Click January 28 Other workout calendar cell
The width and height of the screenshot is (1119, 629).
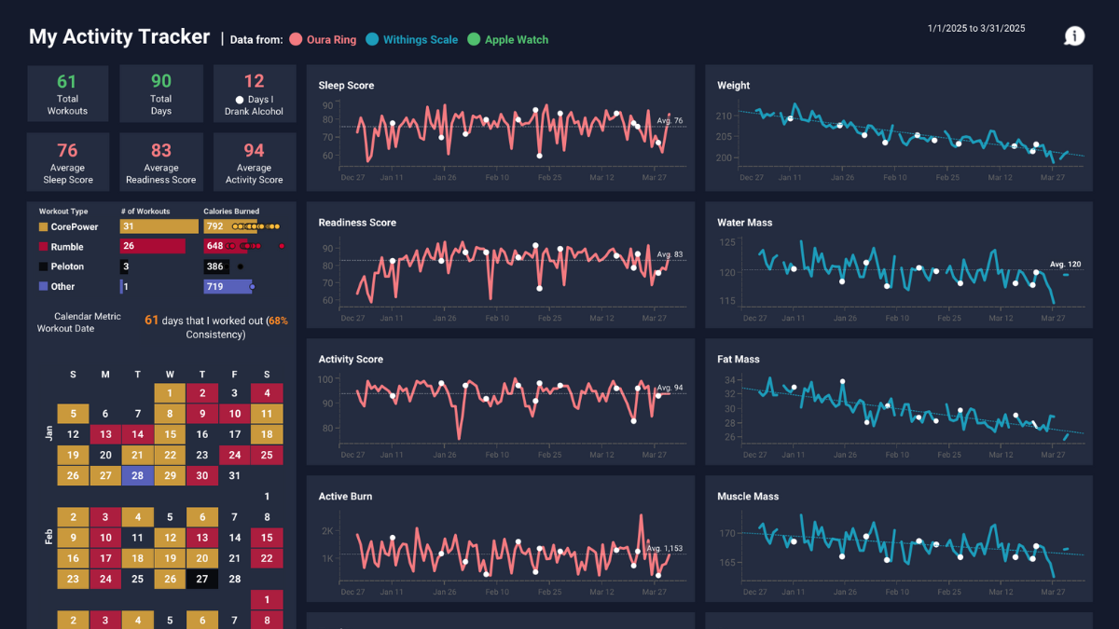click(137, 476)
